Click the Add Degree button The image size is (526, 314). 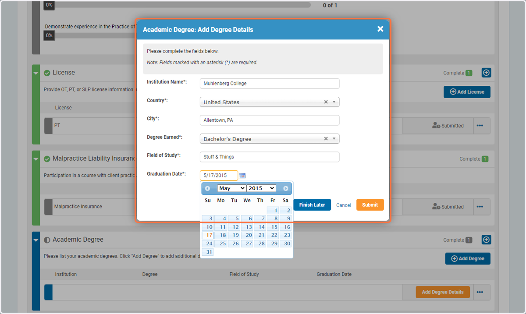click(468, 258)
